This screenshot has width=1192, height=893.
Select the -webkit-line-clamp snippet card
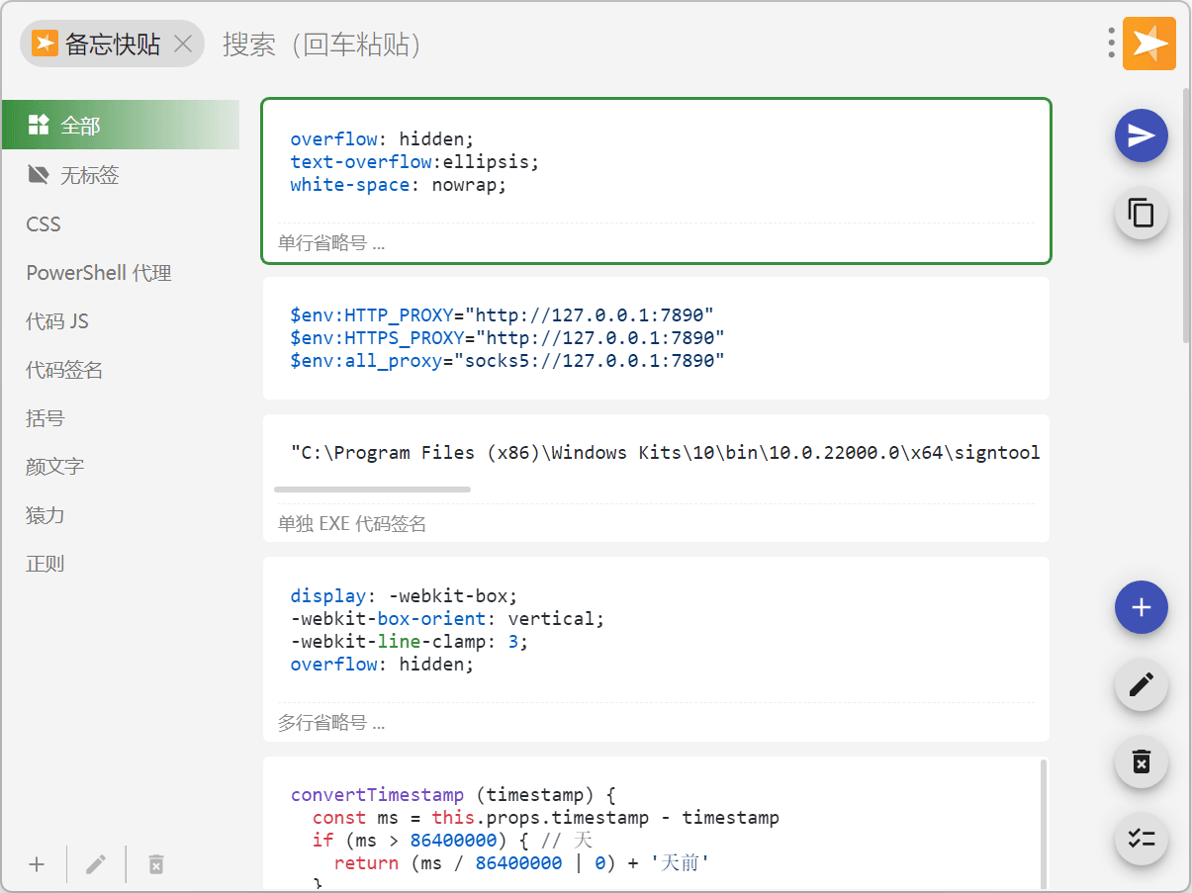coord(656,649)
